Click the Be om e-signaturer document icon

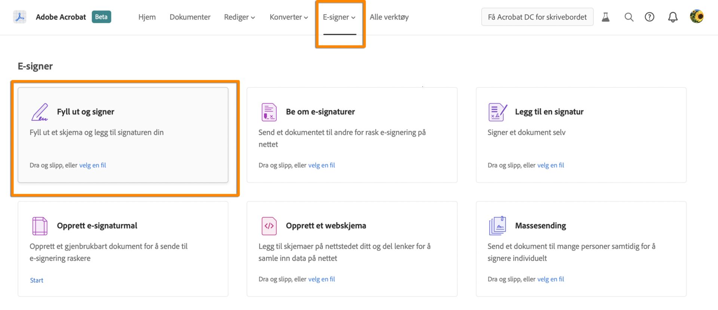269,112
